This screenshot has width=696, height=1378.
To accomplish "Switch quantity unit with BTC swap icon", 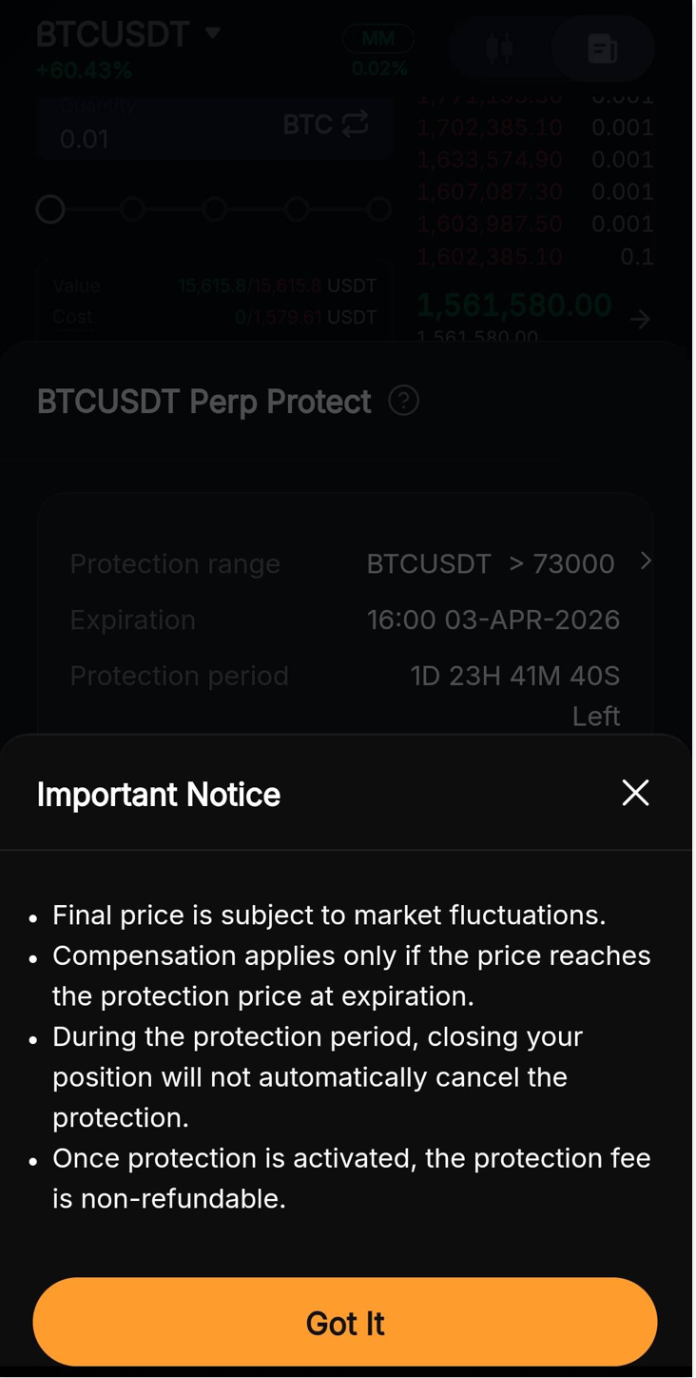I will 355,125.
